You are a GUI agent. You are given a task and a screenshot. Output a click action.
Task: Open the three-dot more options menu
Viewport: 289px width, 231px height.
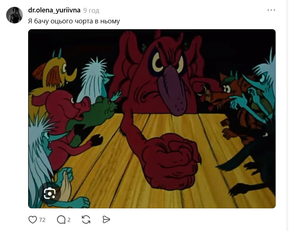tap(271, 10)
